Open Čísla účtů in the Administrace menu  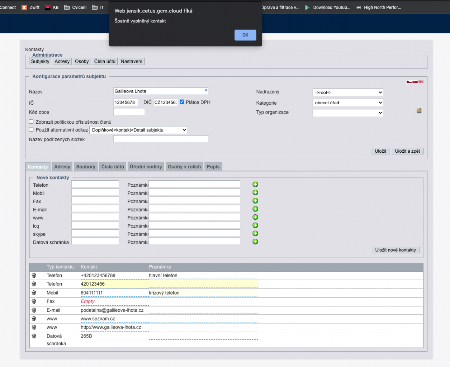(x=105, y=61)
